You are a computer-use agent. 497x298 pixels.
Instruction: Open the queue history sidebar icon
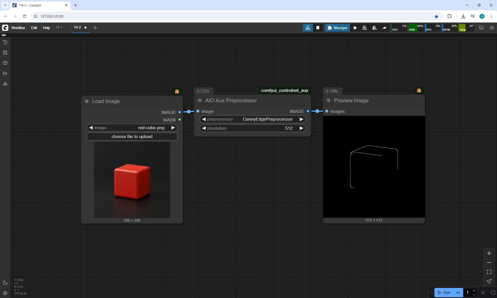(x=5, y=42)
